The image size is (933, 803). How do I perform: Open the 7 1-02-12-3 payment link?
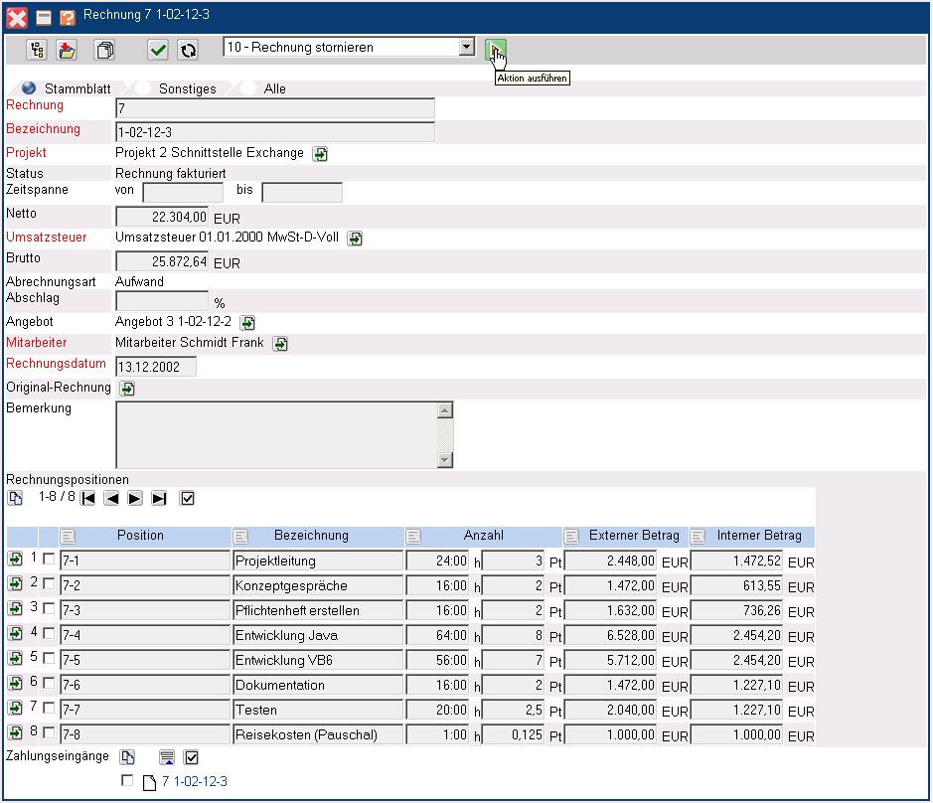(194, 782)
